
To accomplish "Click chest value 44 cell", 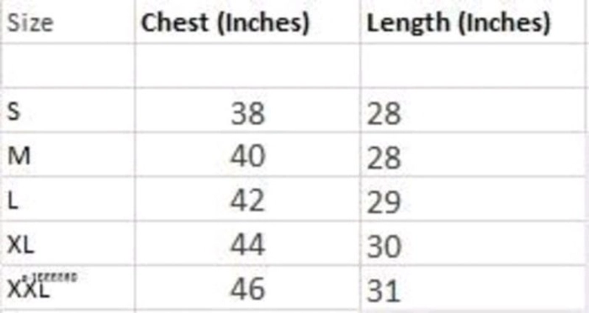I will click(247, 243).
